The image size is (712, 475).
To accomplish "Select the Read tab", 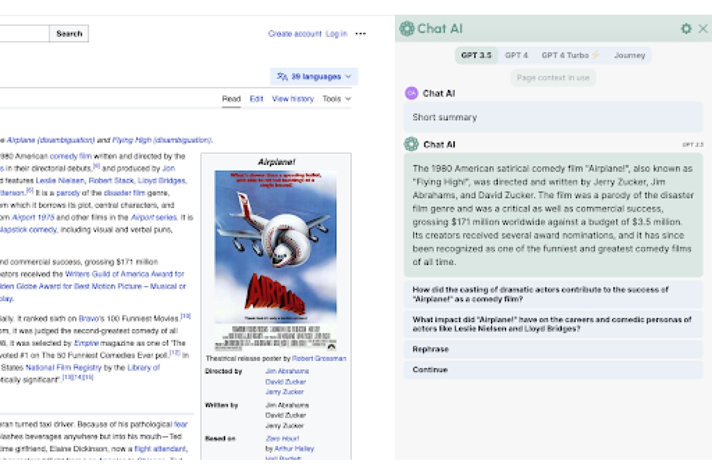I will pyautogui.click(x=231, y=99).
